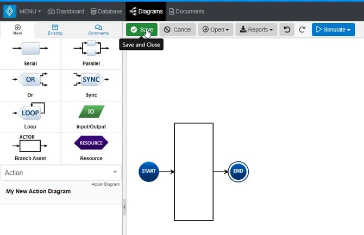This screenshot has width=364, height=235.
Task: Click the green Save button
Action: (x=142, y=30)
